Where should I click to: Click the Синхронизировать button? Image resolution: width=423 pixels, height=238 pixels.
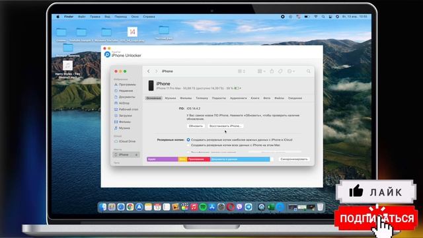(294, 159)
